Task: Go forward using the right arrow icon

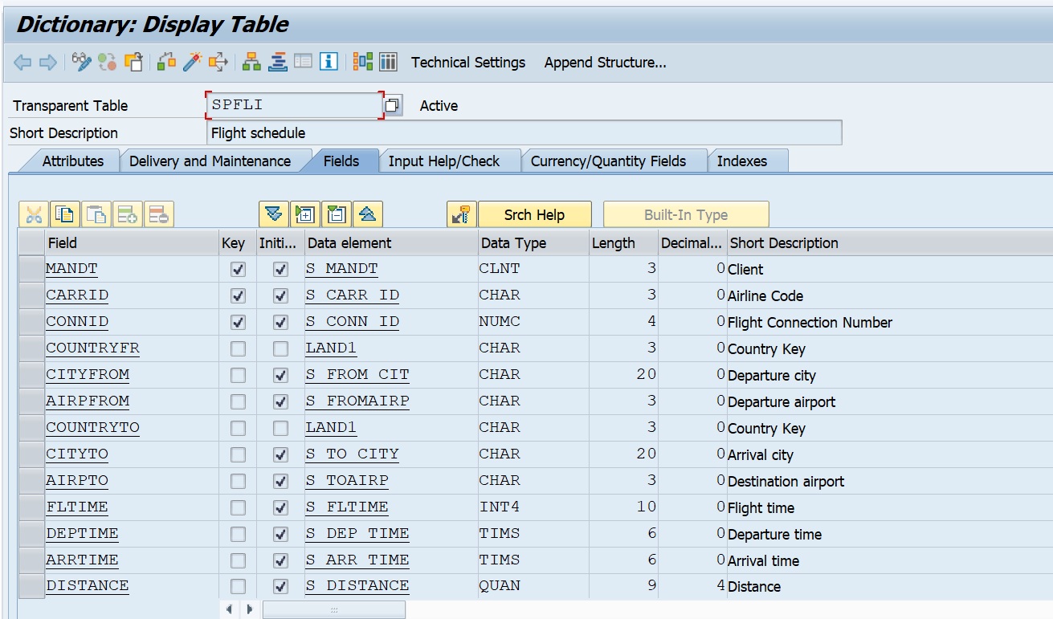Action: point(48,62)
